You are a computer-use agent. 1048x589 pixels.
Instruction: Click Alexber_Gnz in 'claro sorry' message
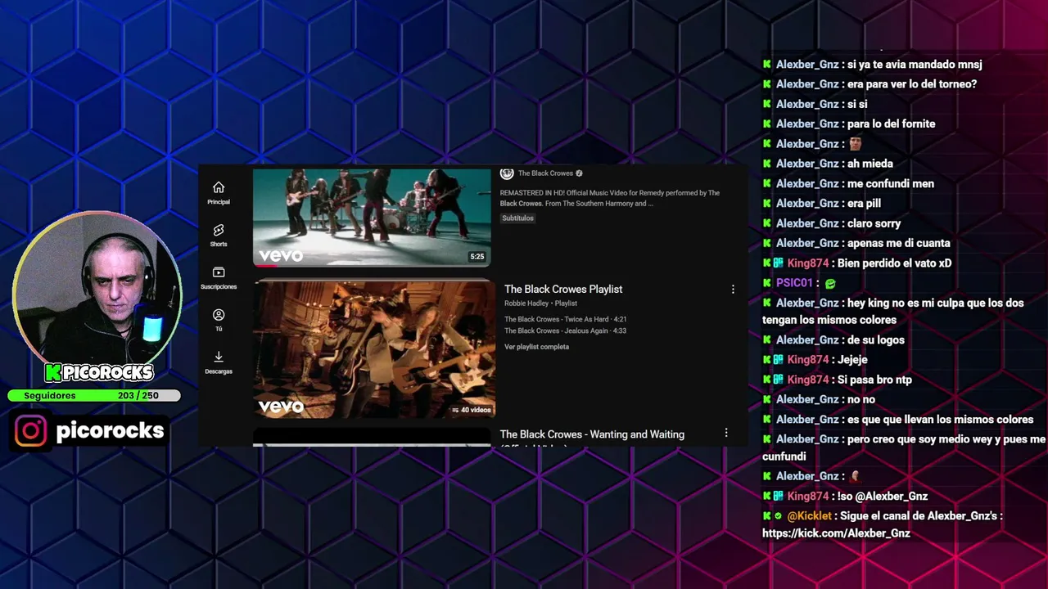pyautogui.click(x=807, y=223)
